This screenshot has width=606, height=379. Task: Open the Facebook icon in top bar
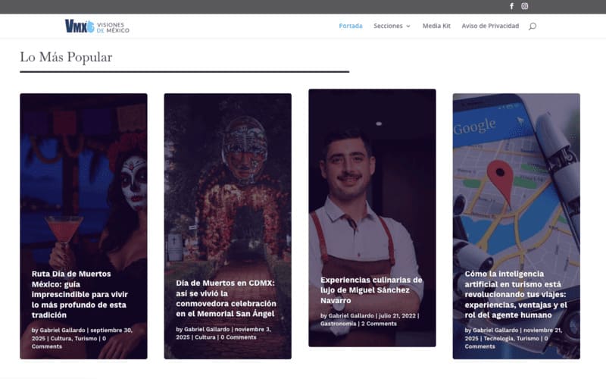(x=511, y=6)
